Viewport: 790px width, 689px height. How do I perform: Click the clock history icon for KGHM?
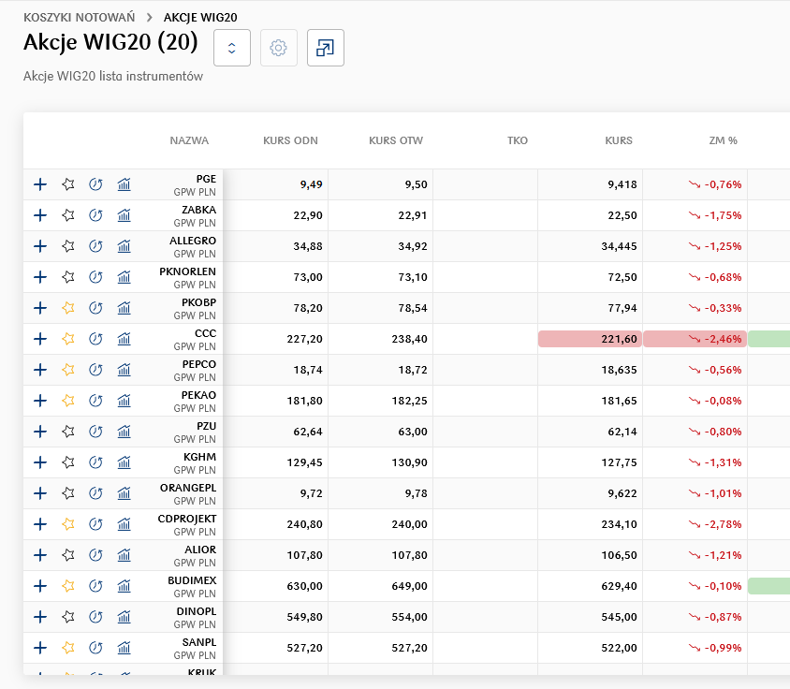click(95, 462)
